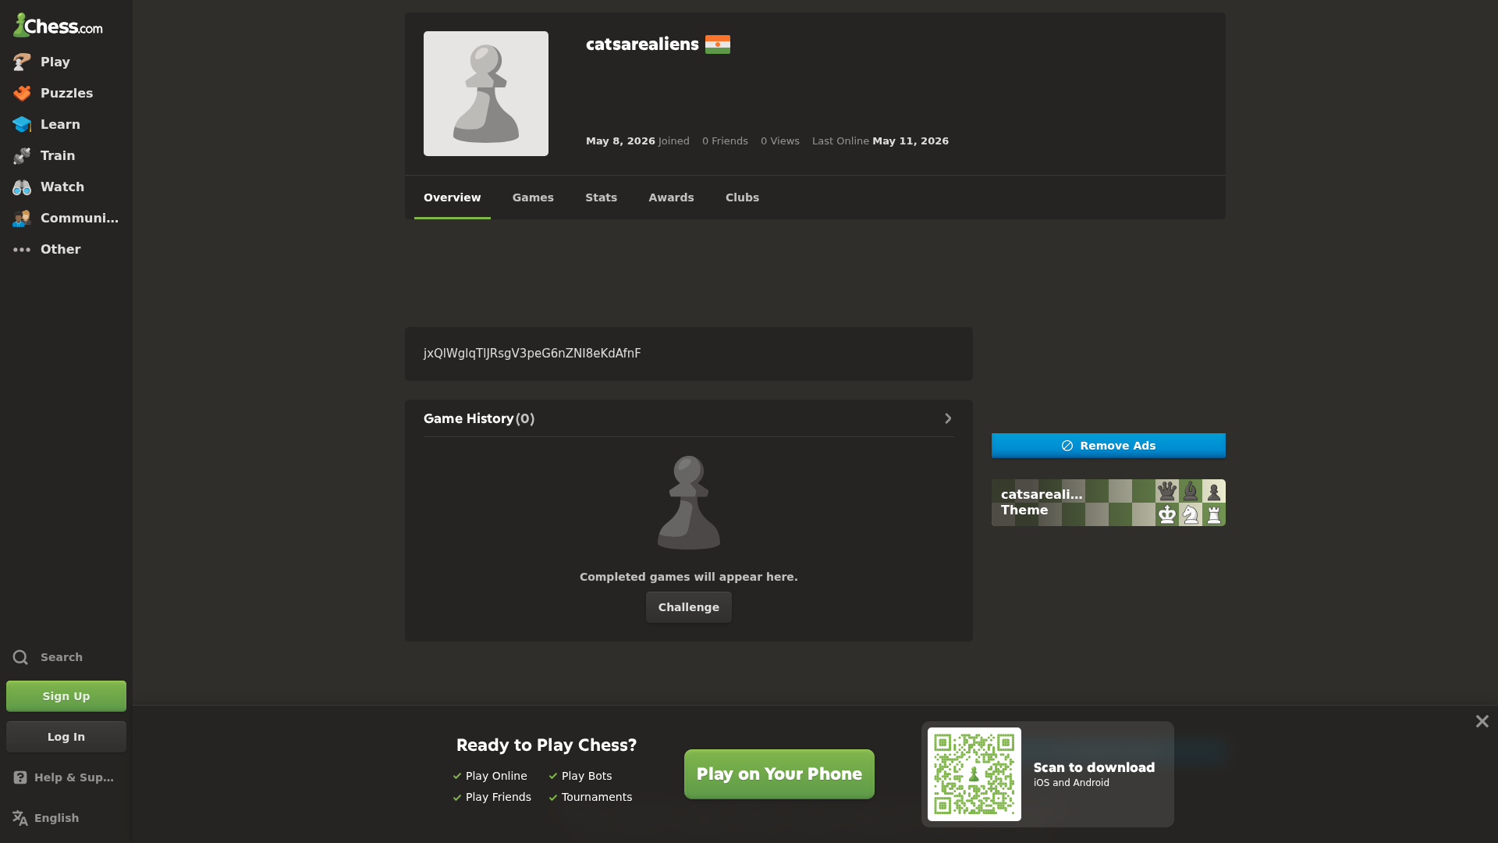This screenshot has width=1498, height=843.
Task: Open Help & Support
Action: click(x=66, y=777)
